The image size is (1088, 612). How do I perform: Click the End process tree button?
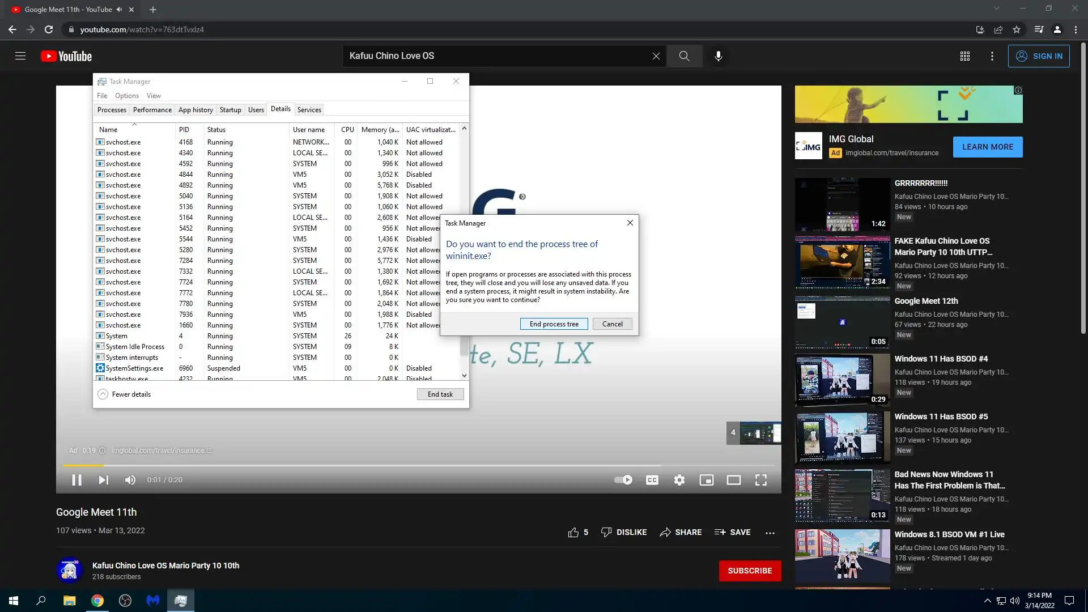(554, 324)
